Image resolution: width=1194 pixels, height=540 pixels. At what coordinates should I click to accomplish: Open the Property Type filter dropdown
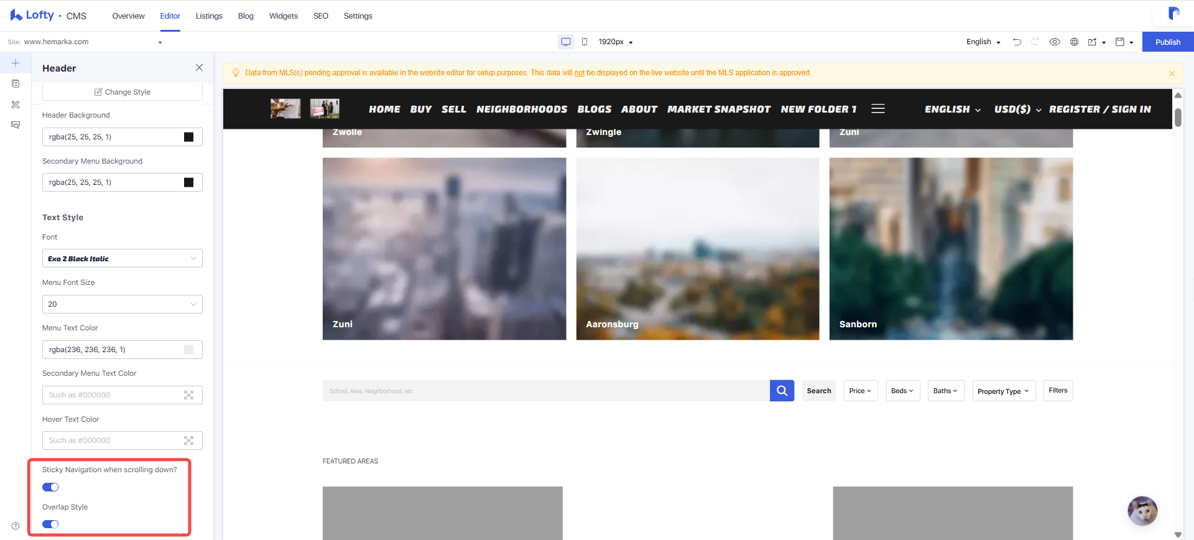click(1004, 391)
